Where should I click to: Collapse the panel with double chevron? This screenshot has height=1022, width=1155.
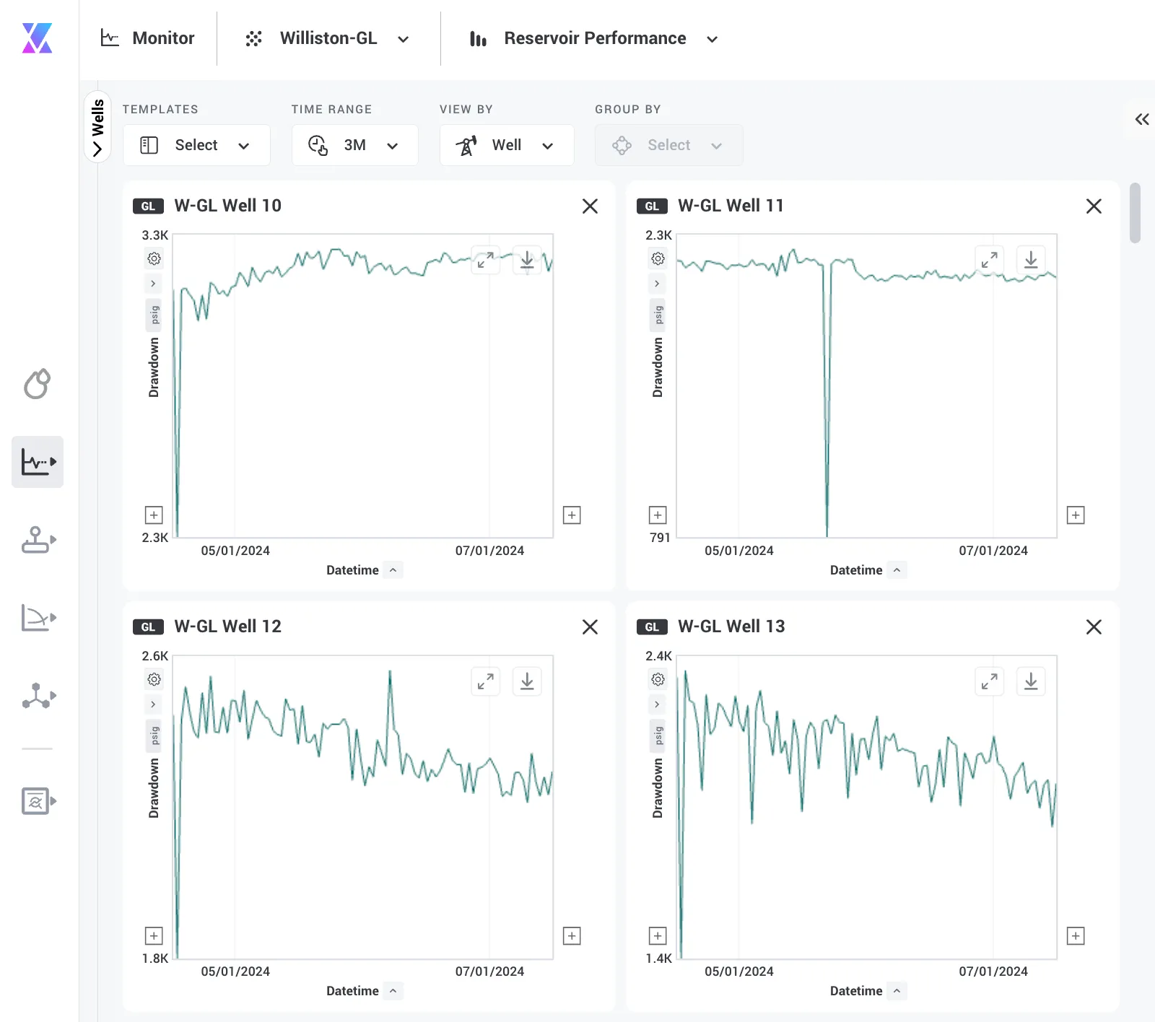[1141, 119]
